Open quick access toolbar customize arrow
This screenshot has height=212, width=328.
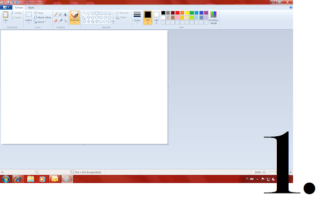click(x=21, y=2)
